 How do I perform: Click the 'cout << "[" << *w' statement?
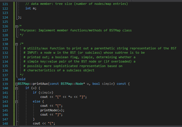pyautogui.click(x=63, y=97)
